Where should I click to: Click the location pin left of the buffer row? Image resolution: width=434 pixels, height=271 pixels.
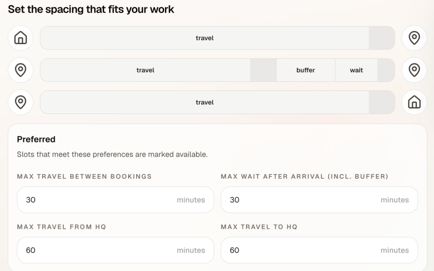(x=21, y=70)
